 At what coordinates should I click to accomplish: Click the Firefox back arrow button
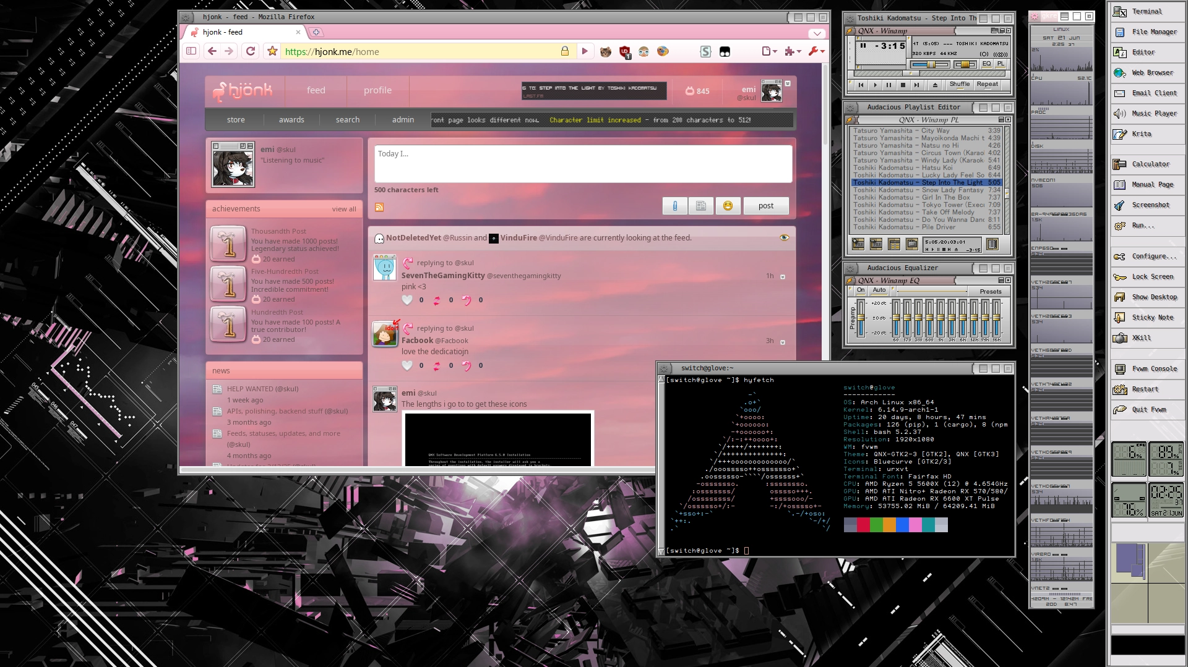pyautogui.click(x=212, y=51)
